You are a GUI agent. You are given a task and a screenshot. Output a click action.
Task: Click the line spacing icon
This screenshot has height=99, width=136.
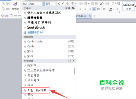[104, 9]
